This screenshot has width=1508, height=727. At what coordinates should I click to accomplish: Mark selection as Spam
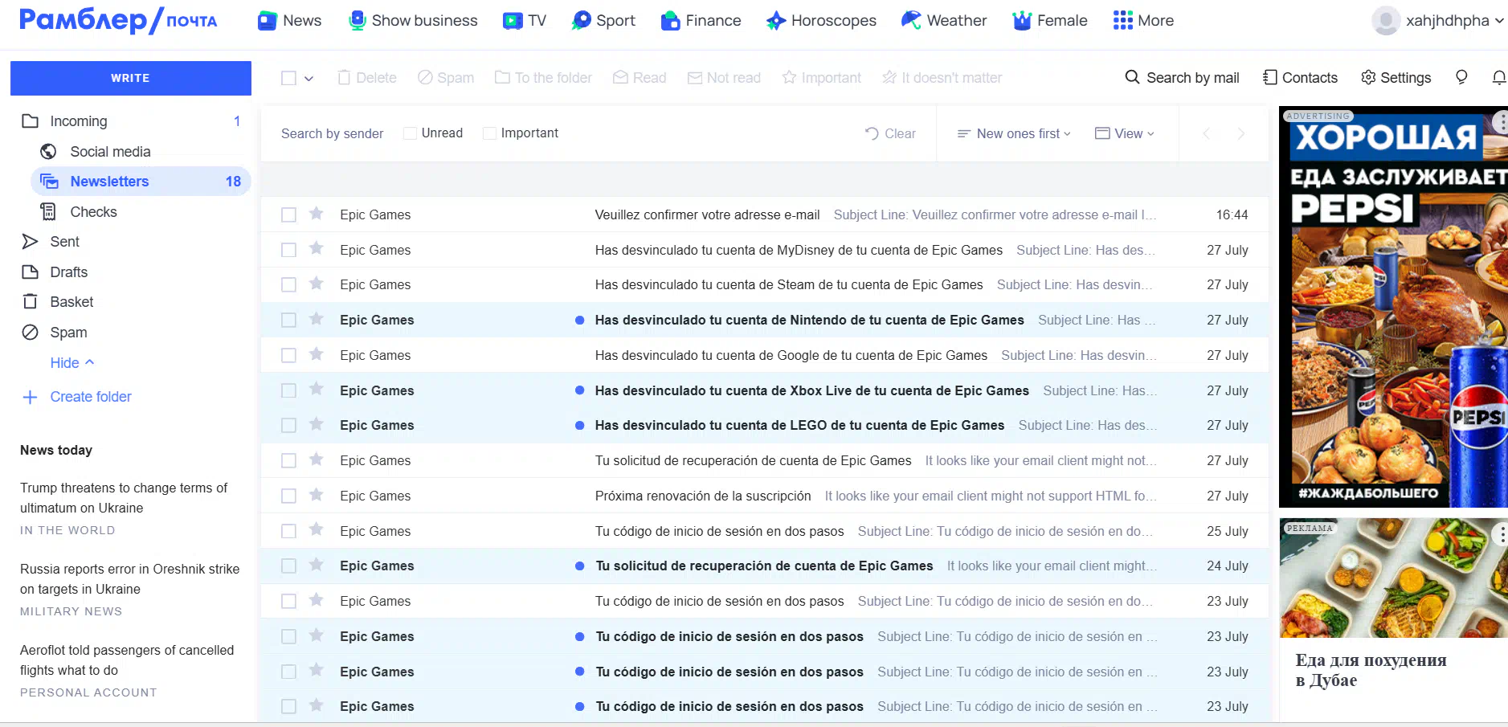446,78
